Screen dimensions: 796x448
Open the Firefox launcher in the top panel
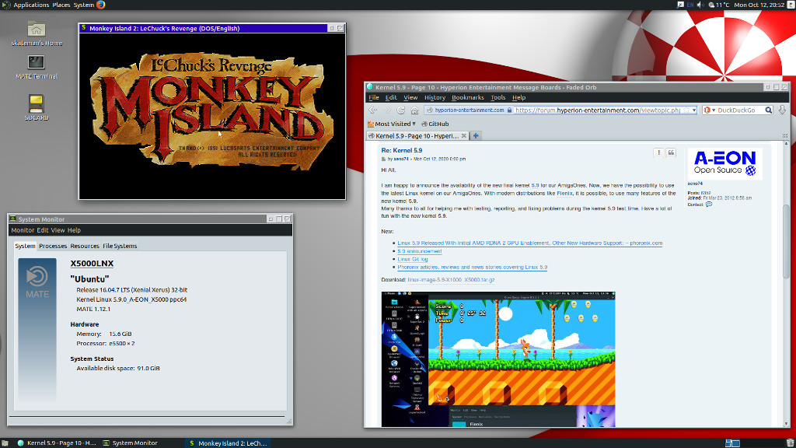(x=100, y=5)
